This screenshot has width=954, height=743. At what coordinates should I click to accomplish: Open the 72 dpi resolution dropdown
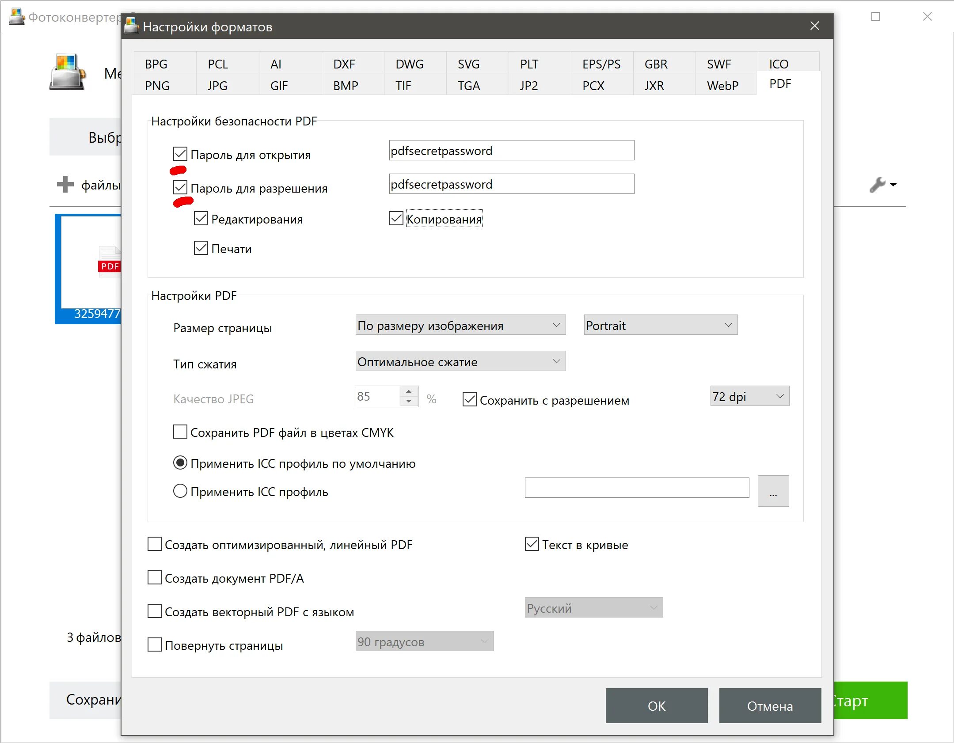click(x=749, y=396)
